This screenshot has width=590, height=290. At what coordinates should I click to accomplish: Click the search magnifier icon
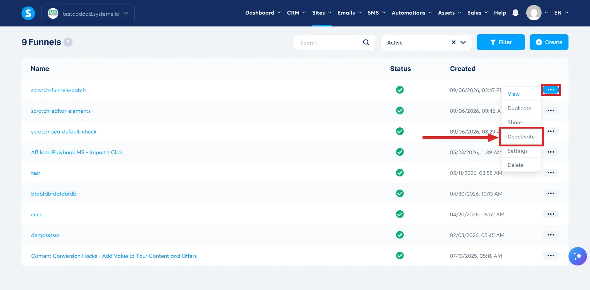coord(366,42)
